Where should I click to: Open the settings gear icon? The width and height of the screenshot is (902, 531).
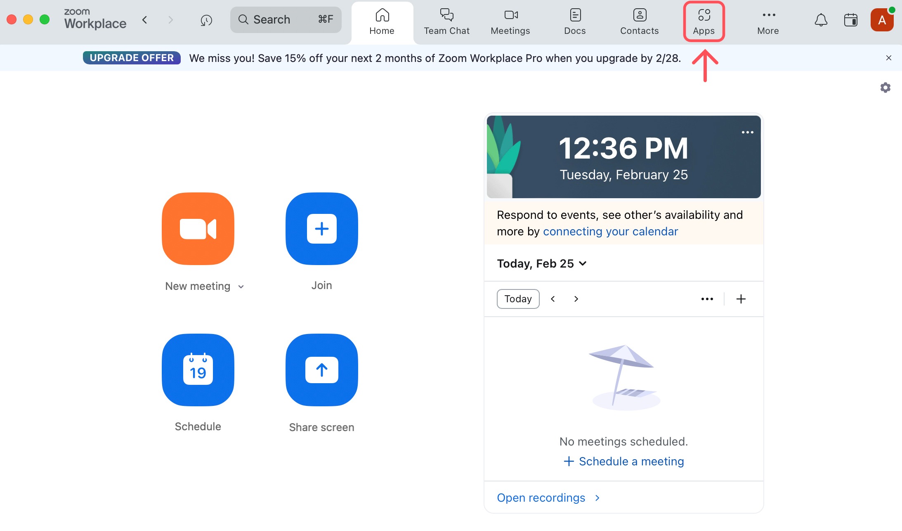[885, 88]
